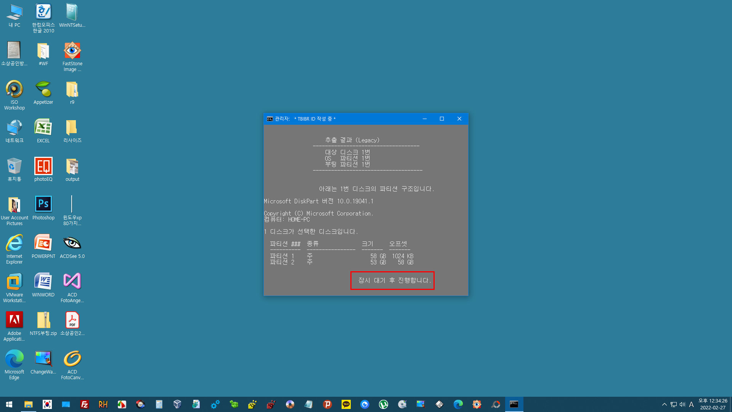The height and width of the screenshot is (412, 732).
Task: Launch FastStone Image Viewer shortcut
Action: click(x=72, y=57)
